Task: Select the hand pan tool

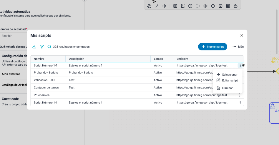Action: pos(149,6)
